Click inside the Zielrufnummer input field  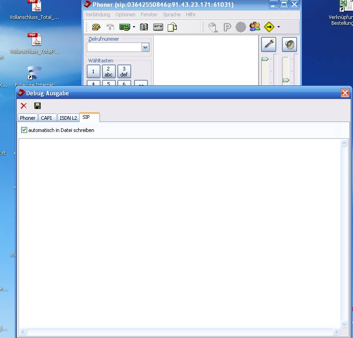click(x=114, y=47)
